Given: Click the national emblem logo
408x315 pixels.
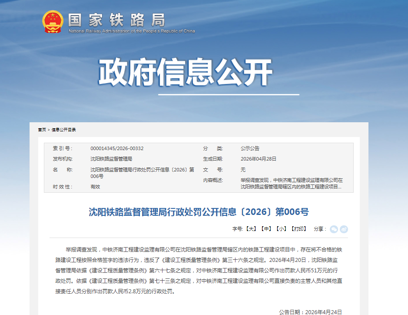Looking at the screenshot, I should [53, 22].
